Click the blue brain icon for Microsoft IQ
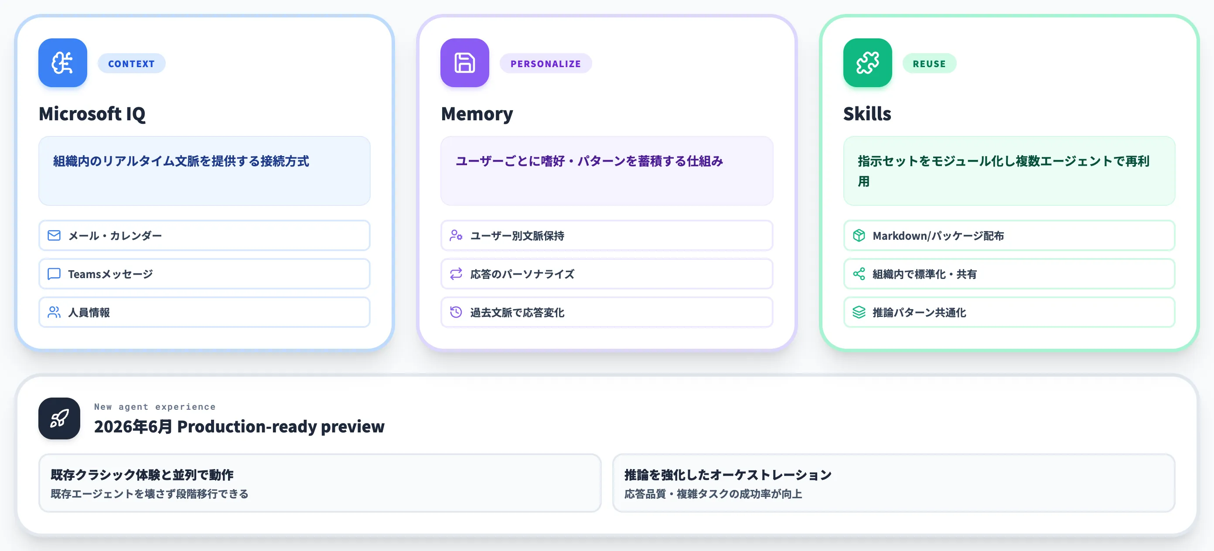The width and height of the screenshot is (1214, 551). pyautogui.click(x=63, y=63)
